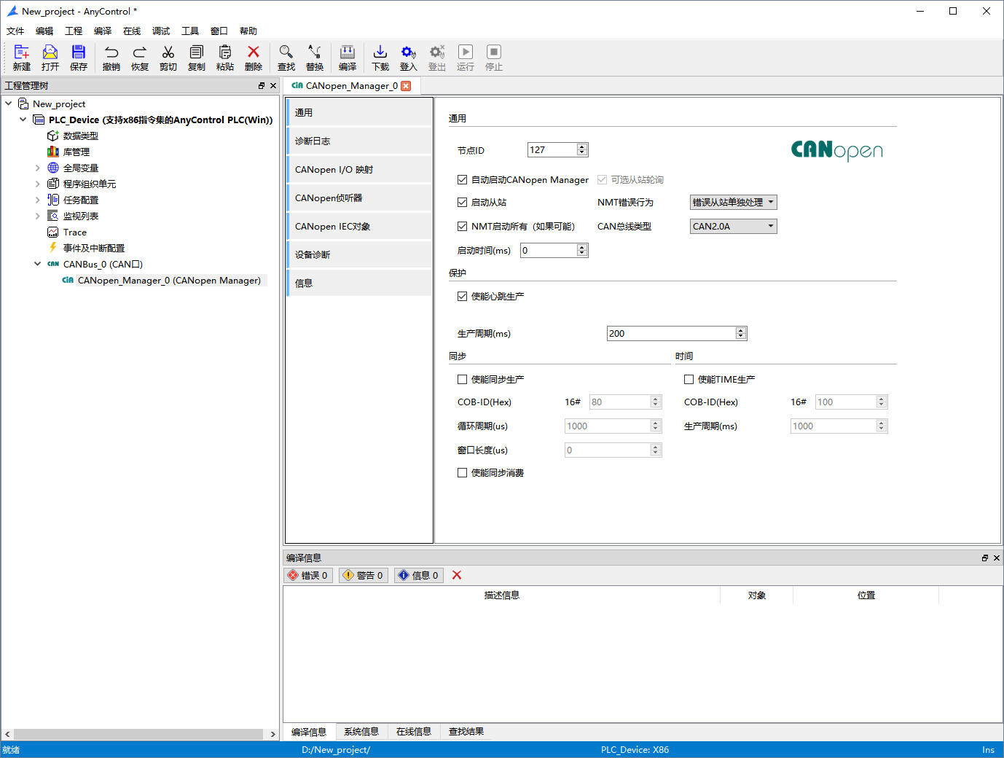The width and height of the screenshot is (1004, 758).
Task: Close the 工程管理树 panel
Action: 273,85
